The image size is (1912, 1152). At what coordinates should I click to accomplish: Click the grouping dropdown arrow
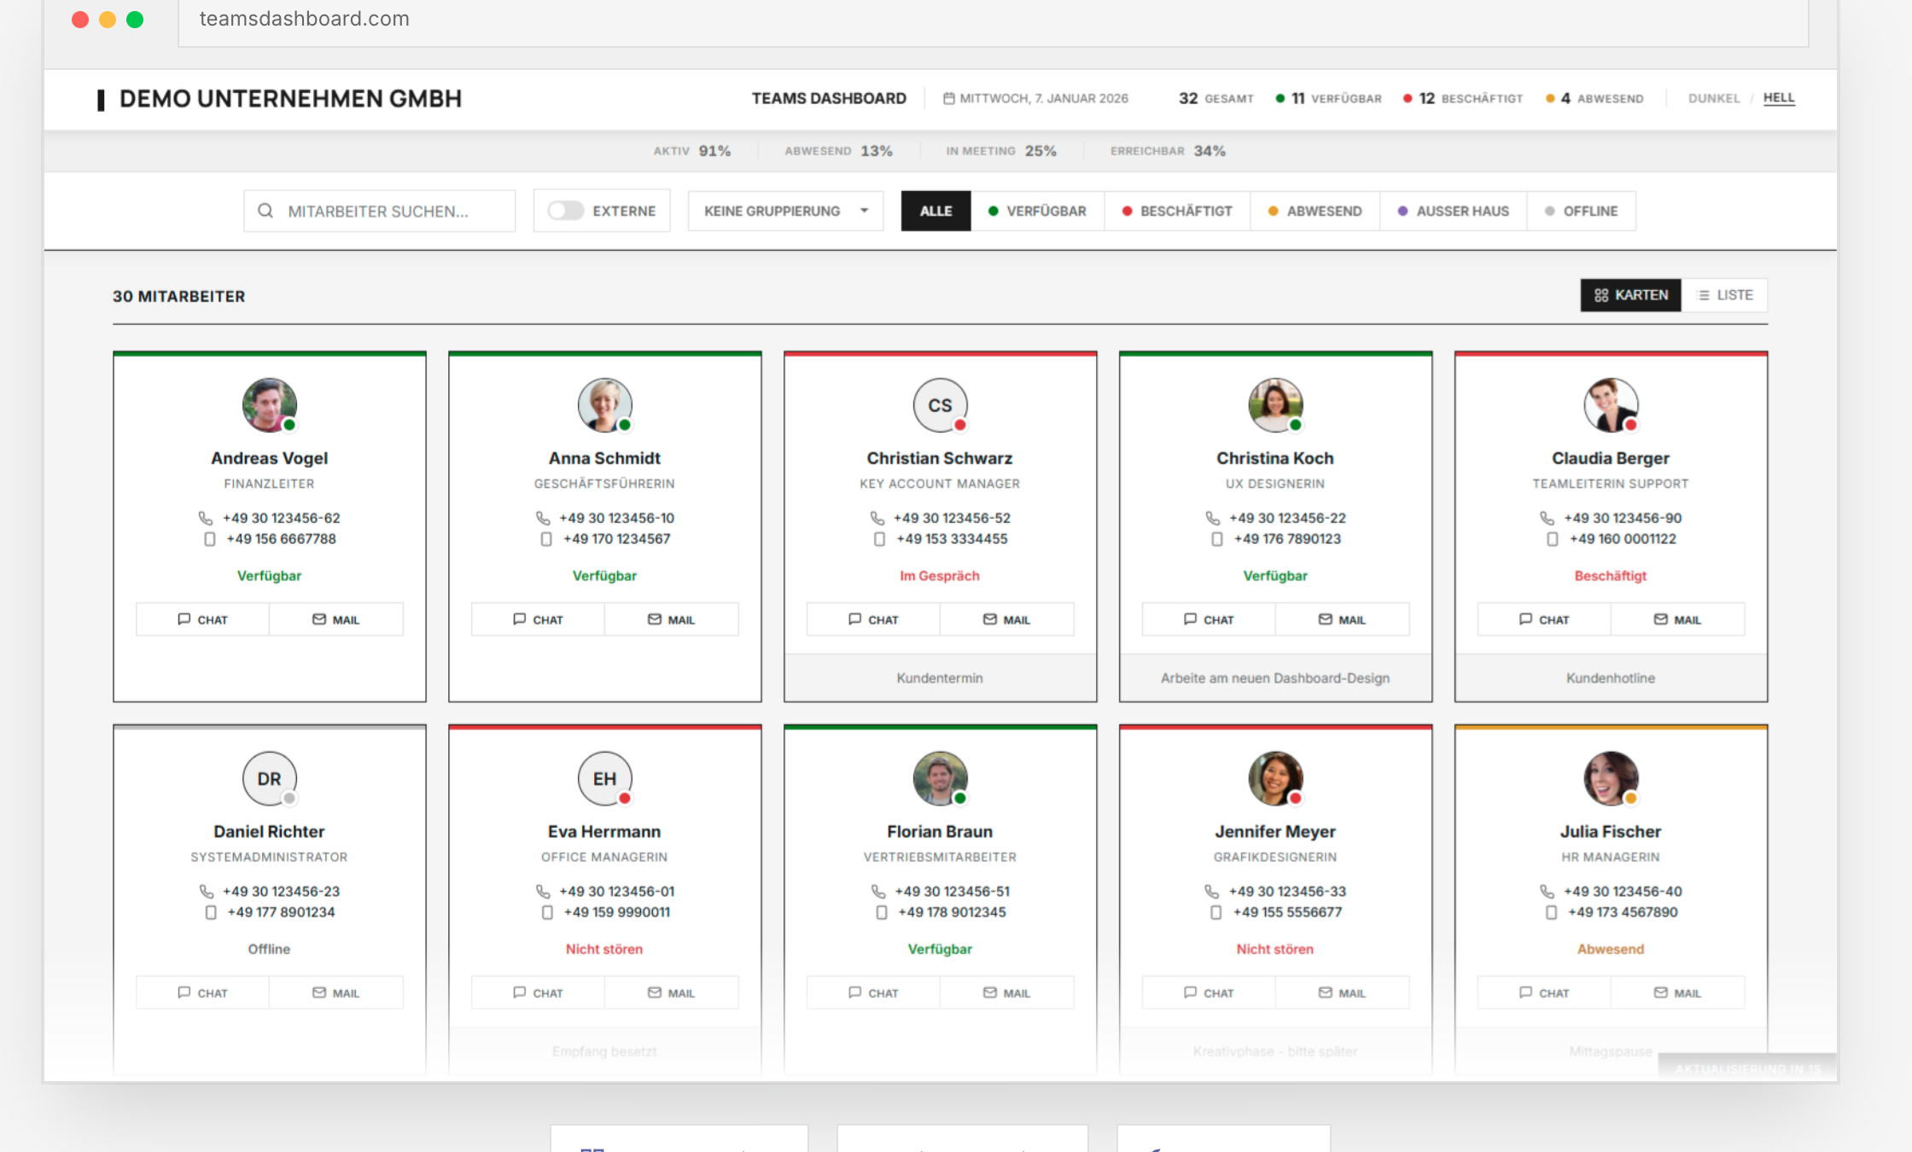tap(865, 211)
